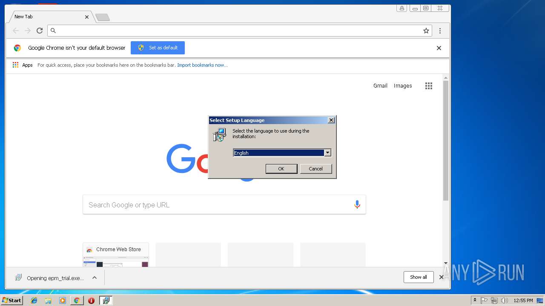
Task: Click the epm_trial.exe download item
Action: [x=49, y=278]
